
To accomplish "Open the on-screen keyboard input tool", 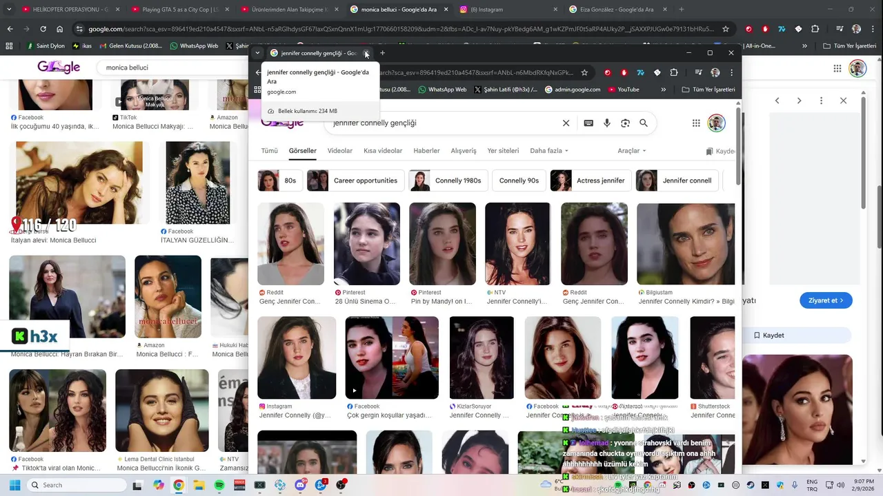I will [588, 123].
